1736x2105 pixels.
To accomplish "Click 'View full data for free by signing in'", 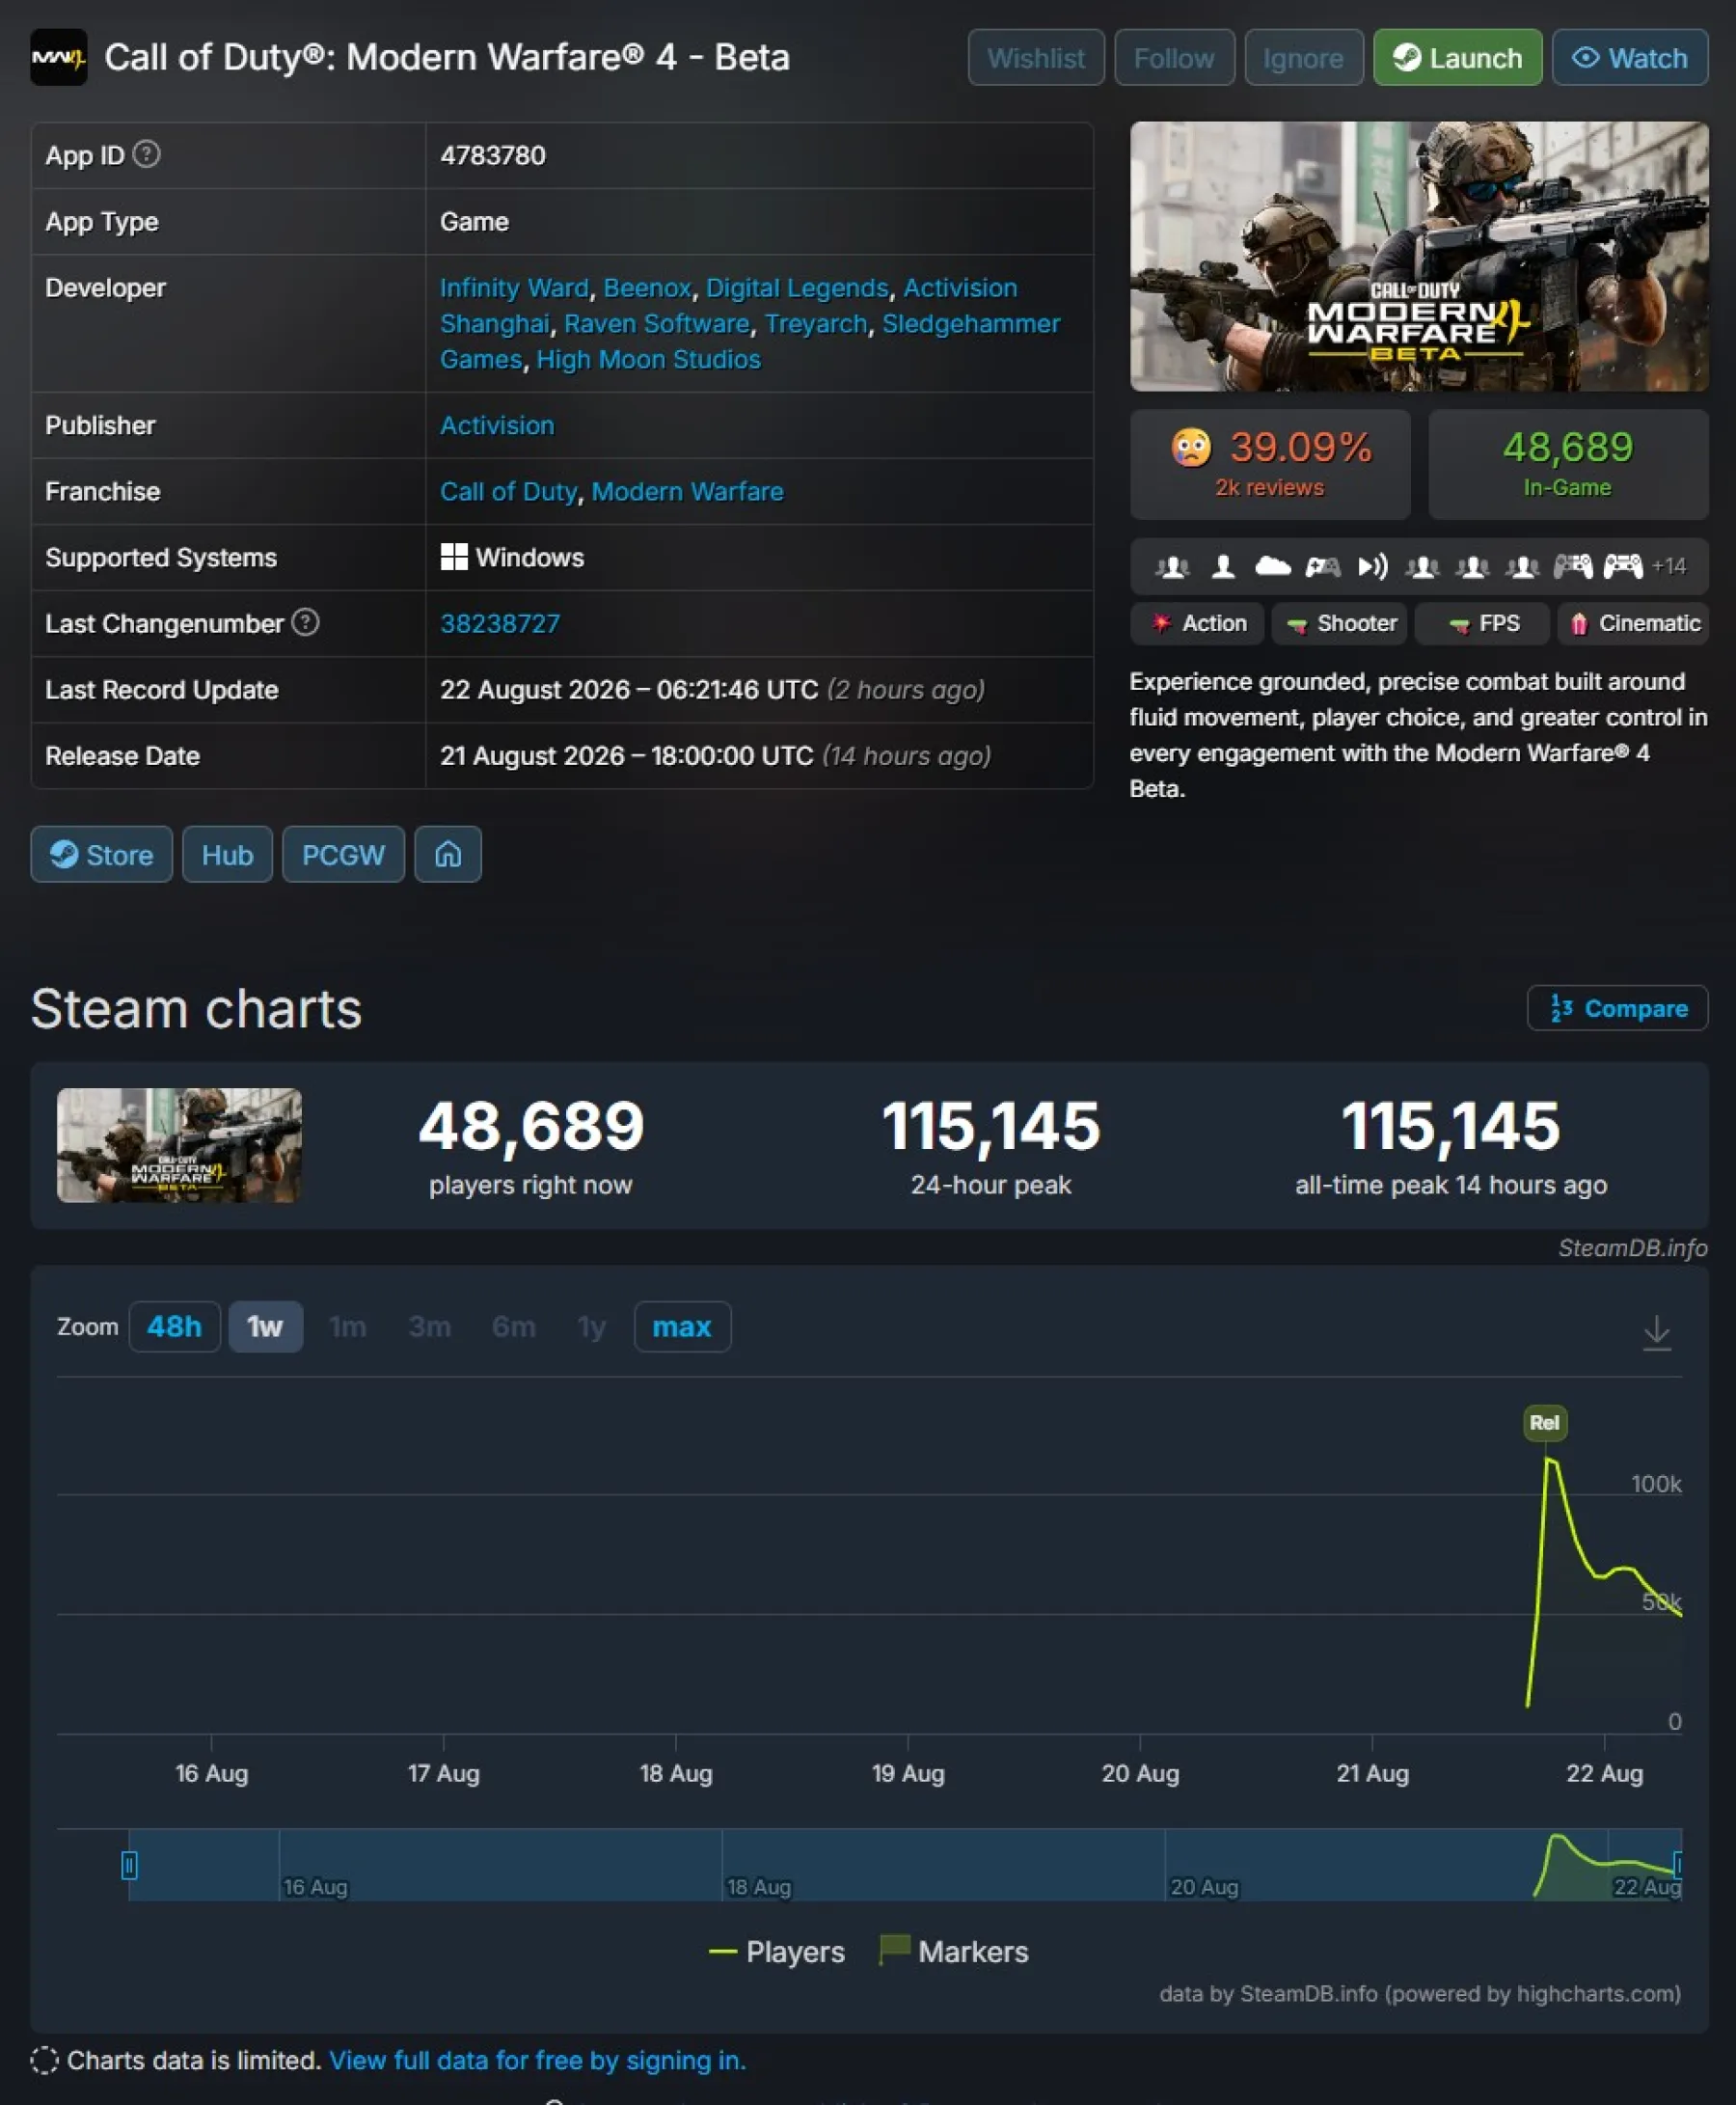I will (x=537, y=2060).
